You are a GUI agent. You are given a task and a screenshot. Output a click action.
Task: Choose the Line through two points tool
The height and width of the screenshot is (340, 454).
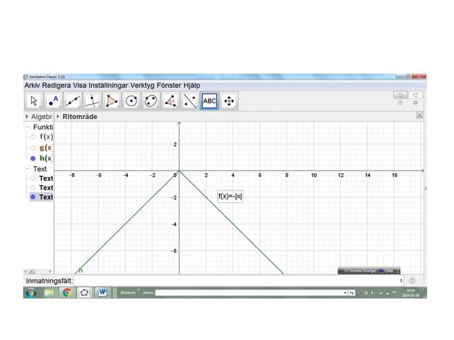(73, 101)
